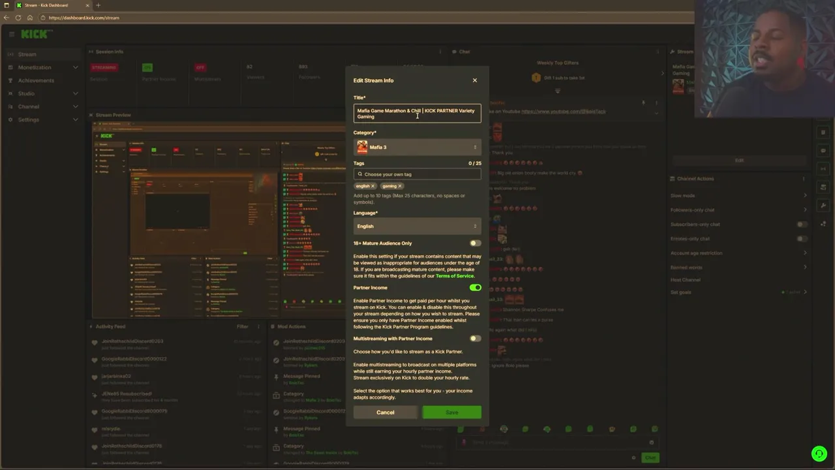Close the Kick Dashboard browser tab

click(87, 5)
